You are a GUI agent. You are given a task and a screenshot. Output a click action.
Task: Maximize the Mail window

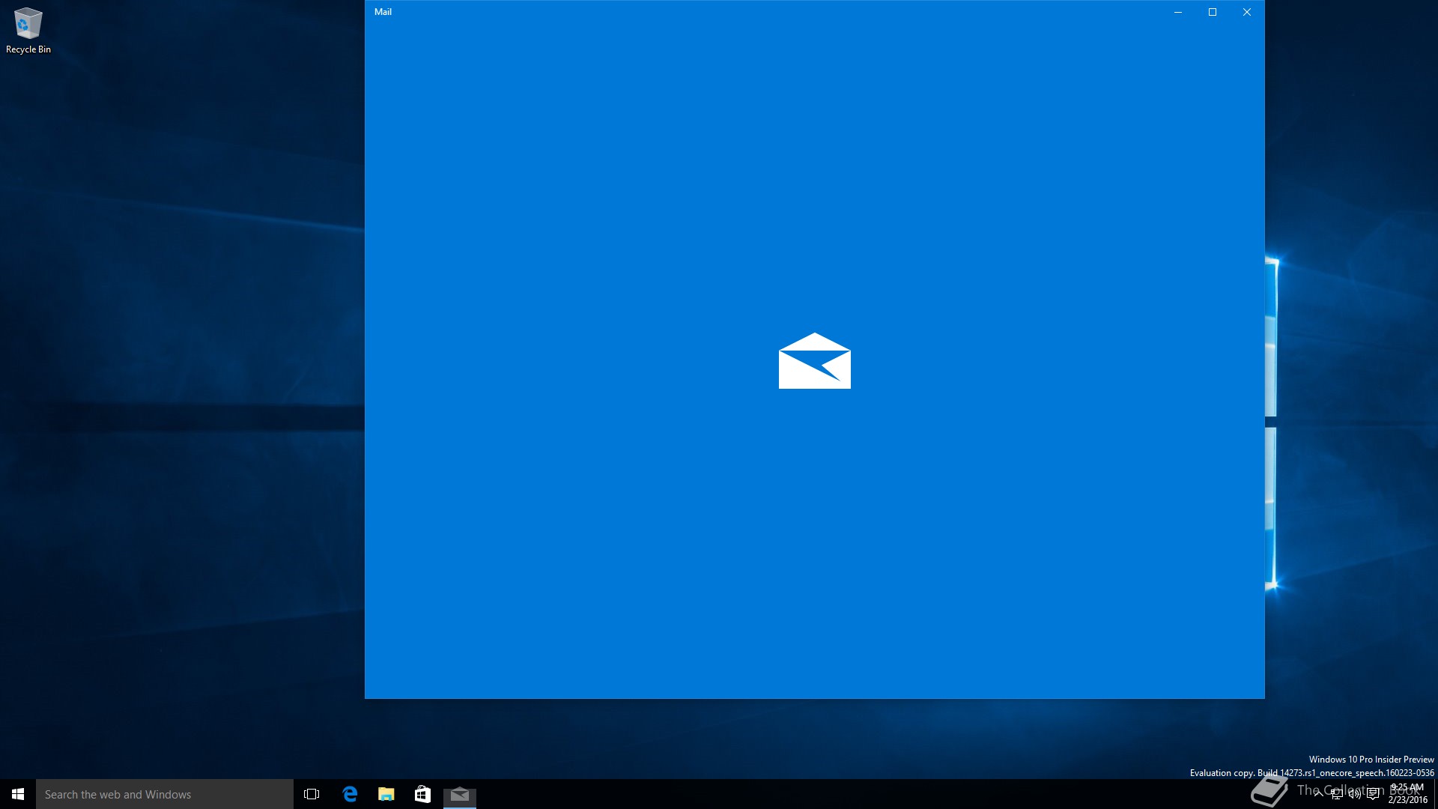click(x=1213, y=12)
